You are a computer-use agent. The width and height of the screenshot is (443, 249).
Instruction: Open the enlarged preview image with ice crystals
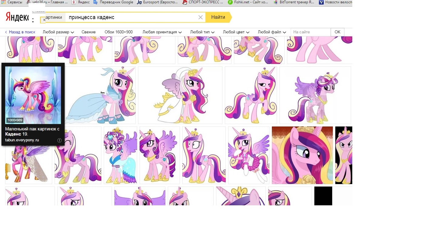coord(33,95)
